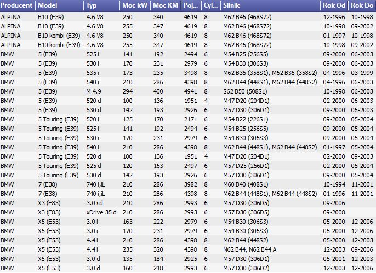Image resolution: width=376 pixels, height=273 pixels.
Task: Select the 2171 capacity cell
Action: 191,119
